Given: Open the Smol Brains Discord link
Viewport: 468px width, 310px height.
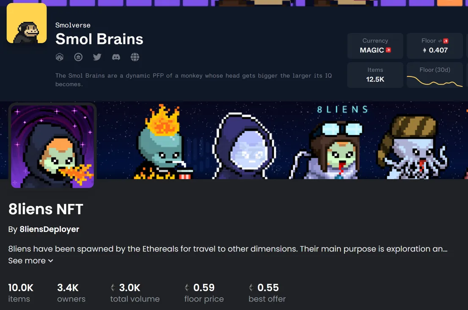Looking at the screenshot, I should coord(116,57).
